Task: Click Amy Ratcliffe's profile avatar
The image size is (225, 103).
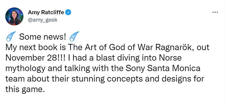Action: (x=14, y=16)
